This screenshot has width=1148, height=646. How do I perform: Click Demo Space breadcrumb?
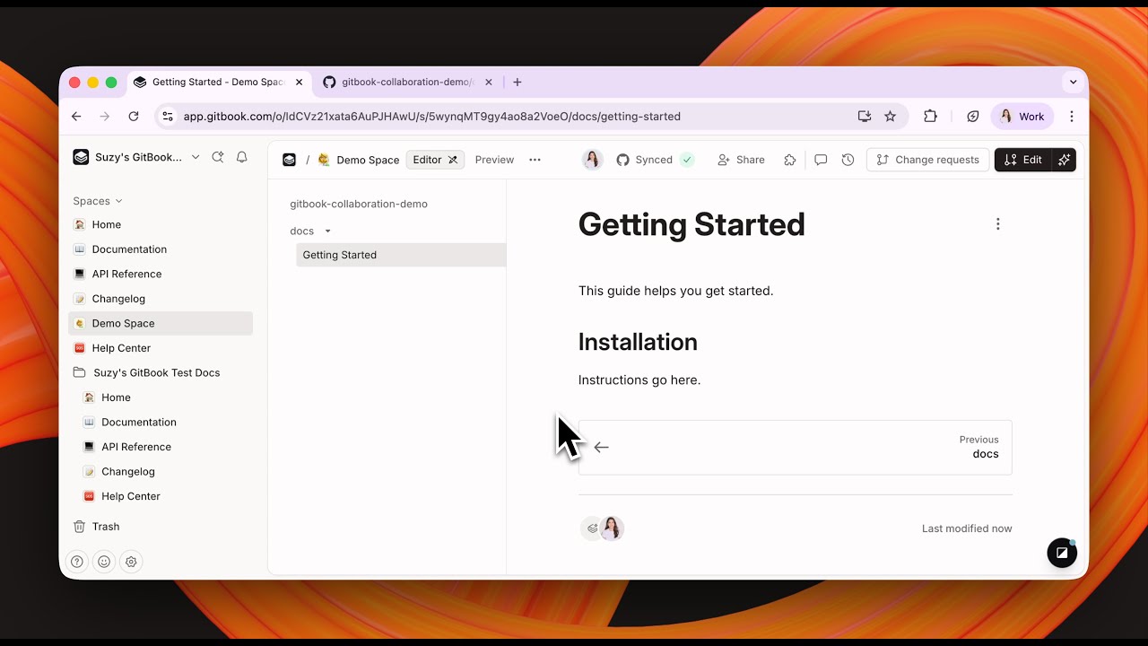pyautogui.click(x=359, y=160)
